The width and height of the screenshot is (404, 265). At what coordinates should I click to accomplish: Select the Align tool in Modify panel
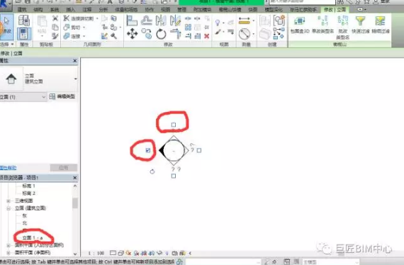pos(132,21)
